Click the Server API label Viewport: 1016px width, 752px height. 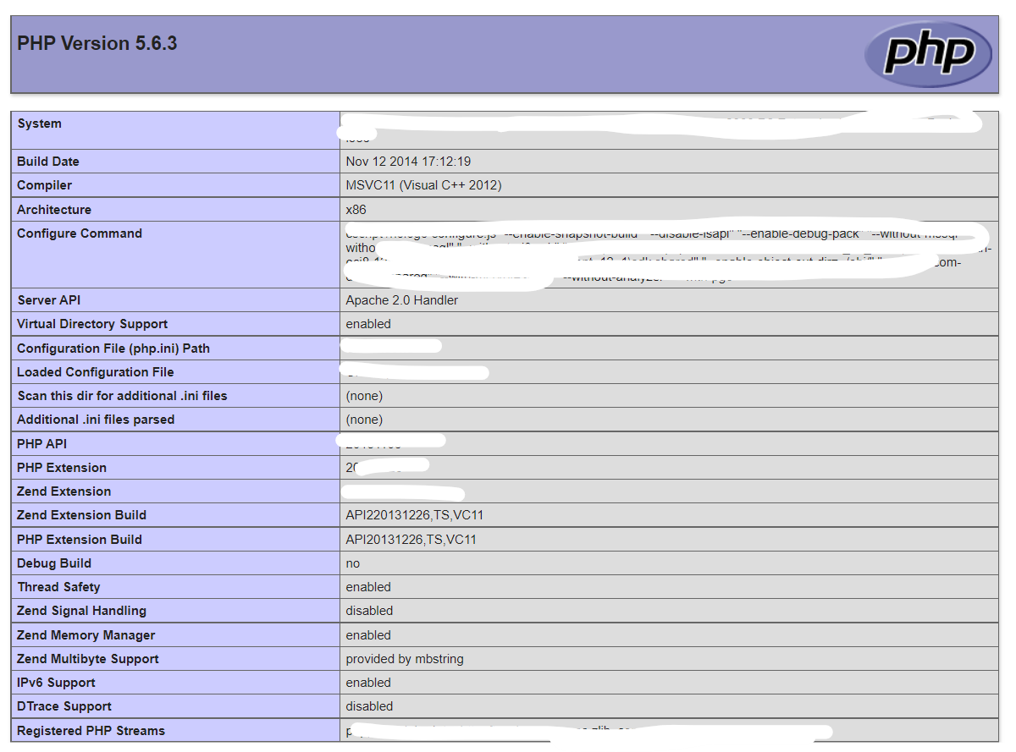tap(49, 300)
